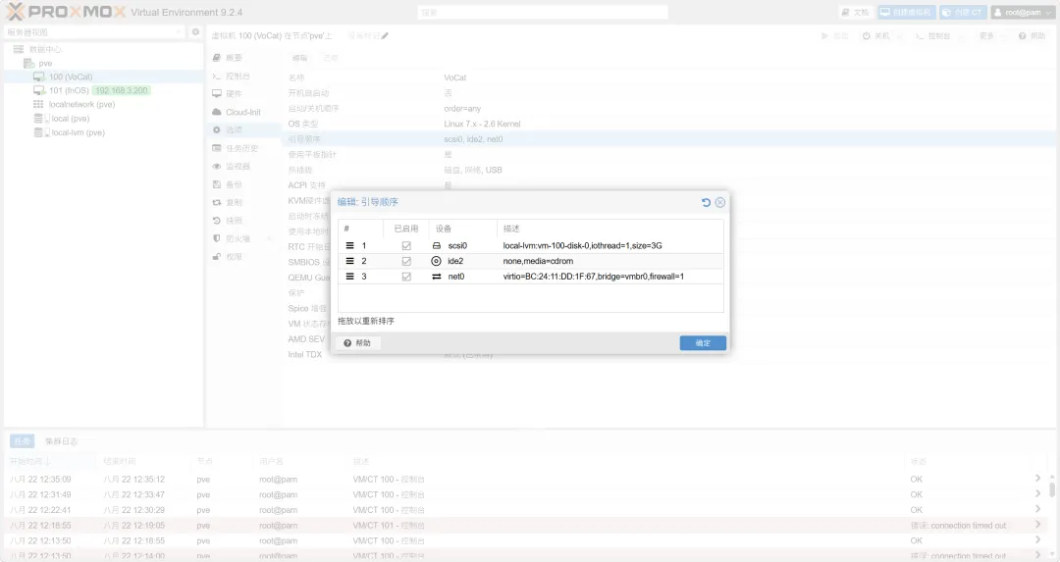Select the virtio=BC:24:11:DD:1F:67 description text
The width and height of the screenshot is (1060, 562).
click(x=594, y=277)
